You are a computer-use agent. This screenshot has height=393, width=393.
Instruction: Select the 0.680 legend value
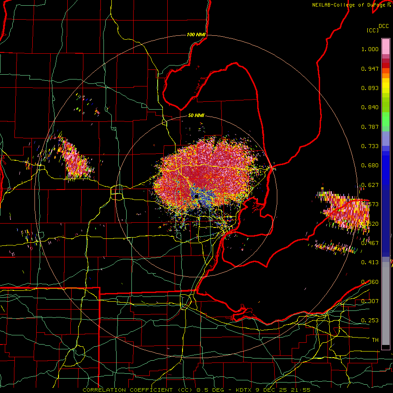(370, 165)
